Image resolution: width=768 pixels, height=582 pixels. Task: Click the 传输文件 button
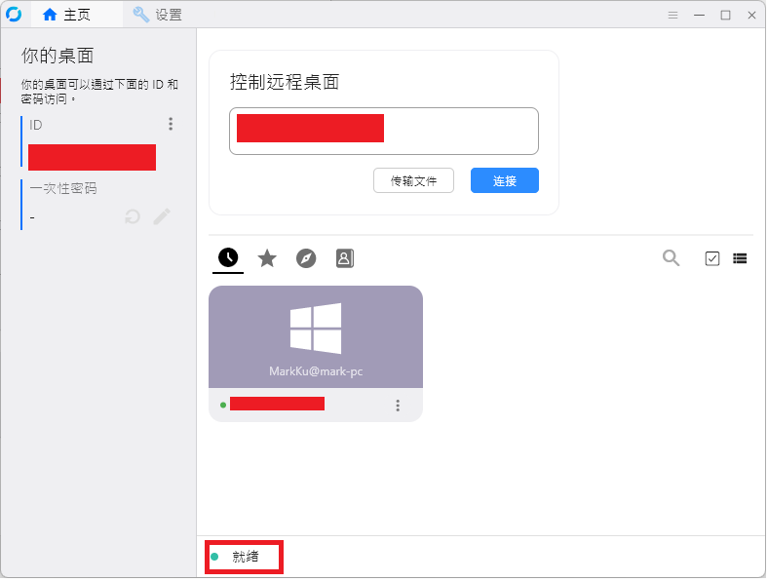[x=413, y=180]
